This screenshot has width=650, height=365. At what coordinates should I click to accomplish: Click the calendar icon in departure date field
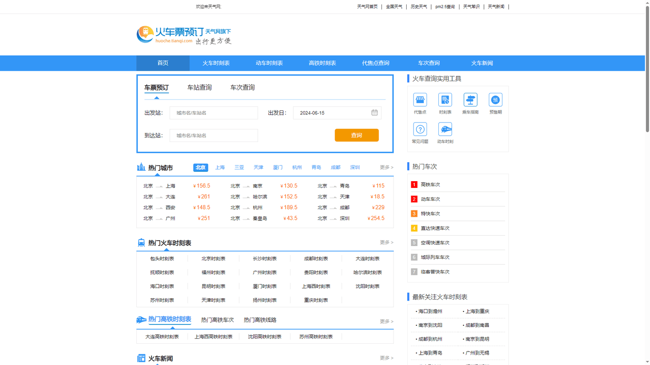[375, 113]
